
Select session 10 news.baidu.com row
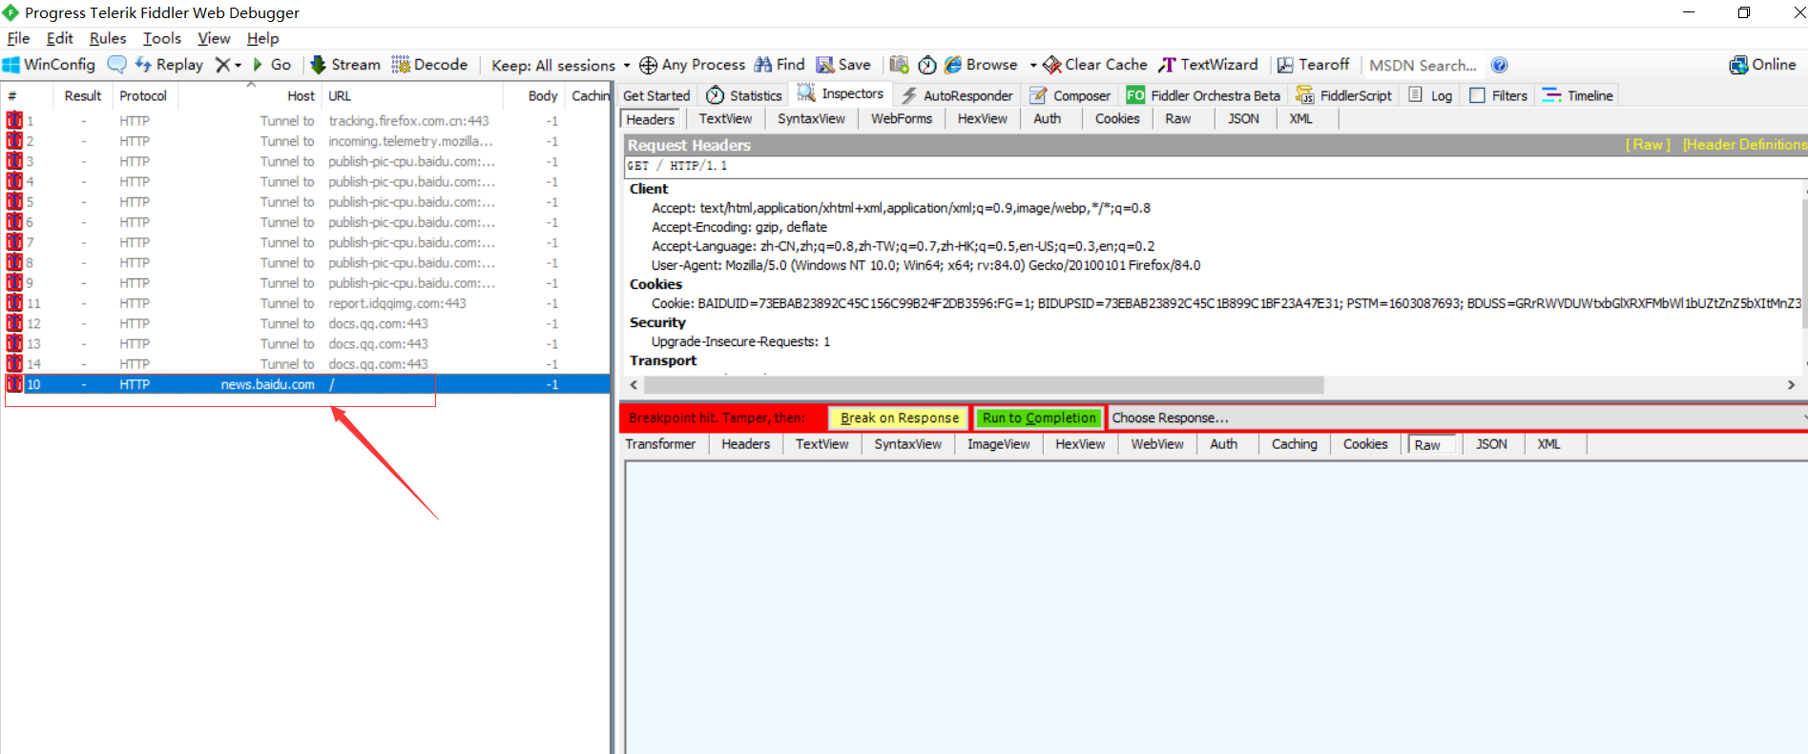(305, 384)
